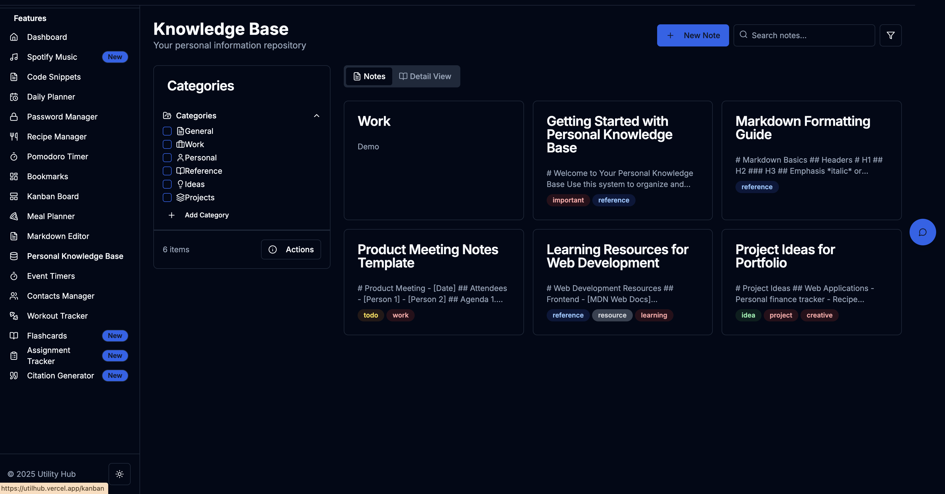
Task: Click the Password Manager lock icon
Action: click(x=14, y=117)
